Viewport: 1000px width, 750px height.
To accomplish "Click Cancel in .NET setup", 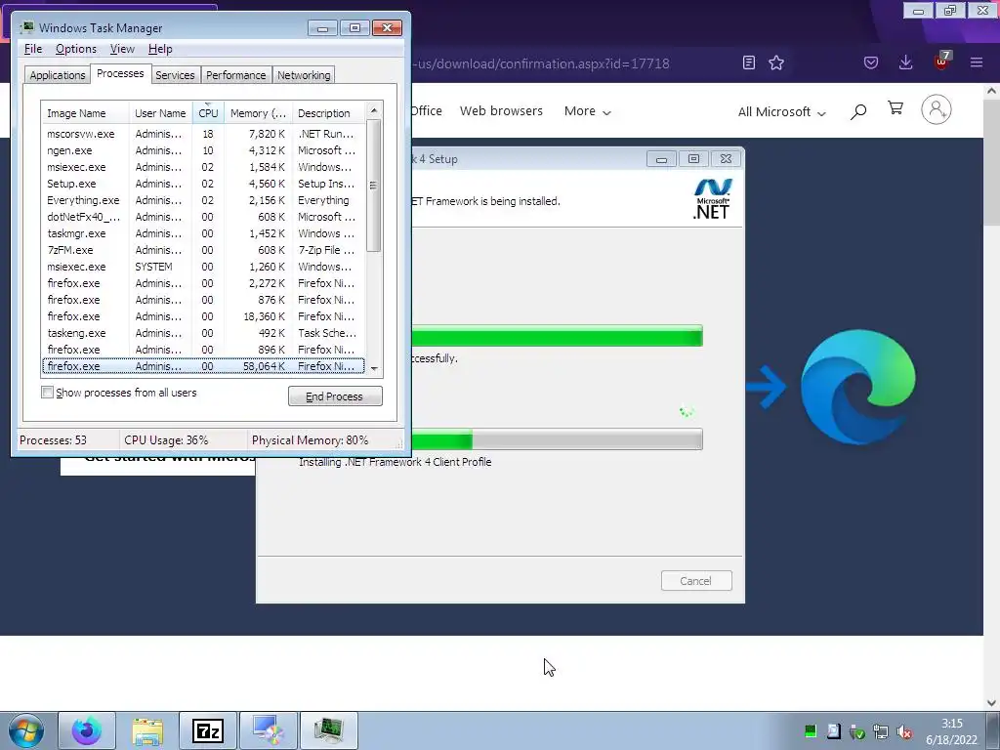I will [695, 581].
